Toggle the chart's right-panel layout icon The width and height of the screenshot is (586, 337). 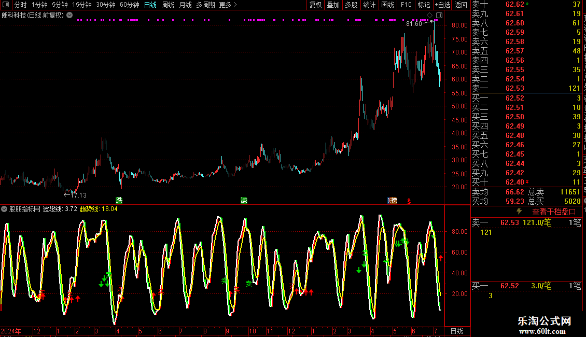click(439, 16)
